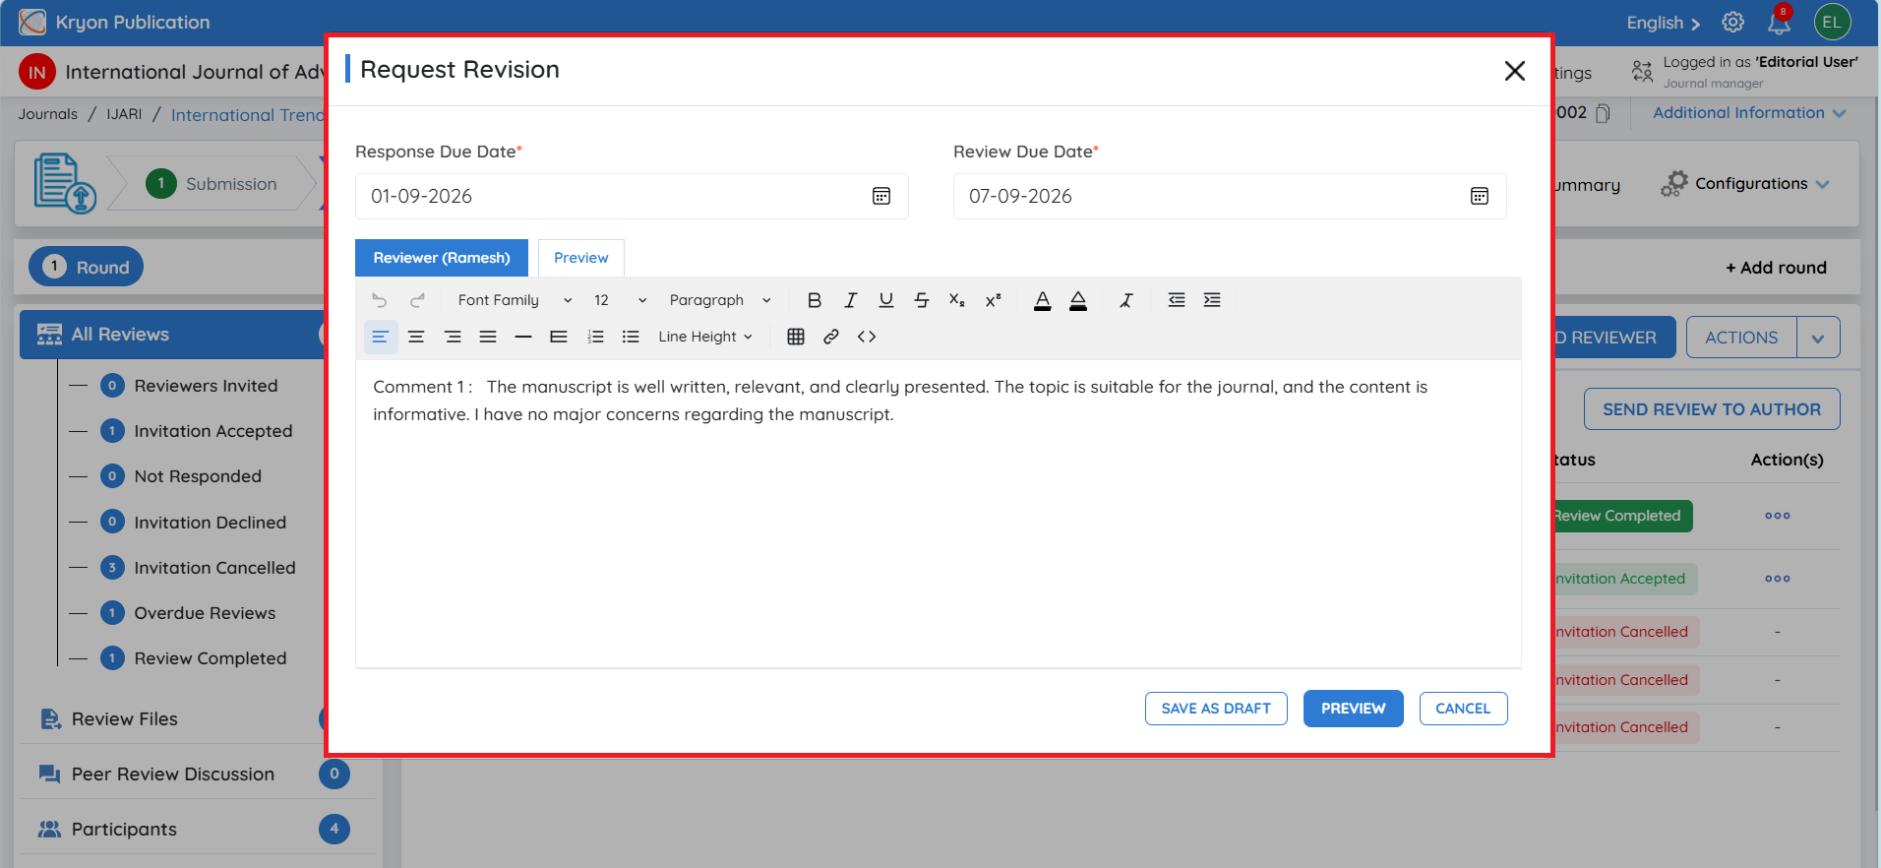Viewport: 1881px width, 868px height.
Task: Cancel the Request Revision dialog
Action: pos(1463,709)
